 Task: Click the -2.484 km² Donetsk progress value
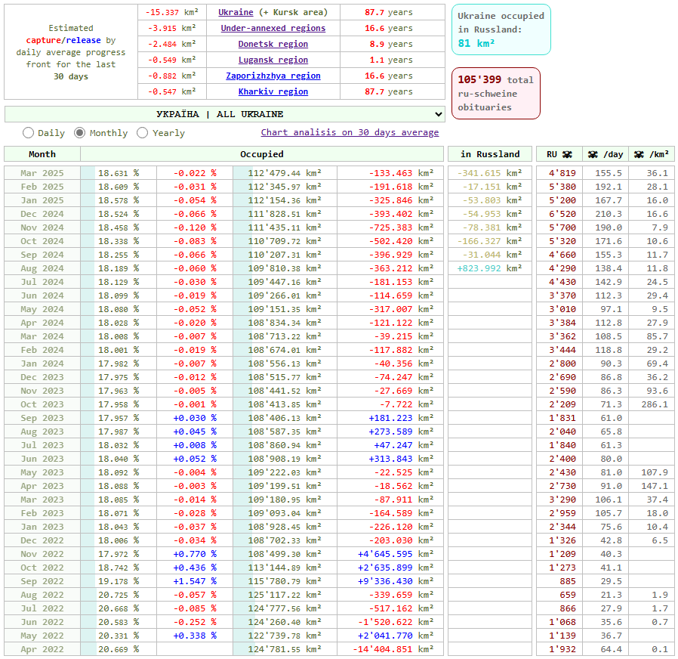pyautogui.click(x=171, y=44)
